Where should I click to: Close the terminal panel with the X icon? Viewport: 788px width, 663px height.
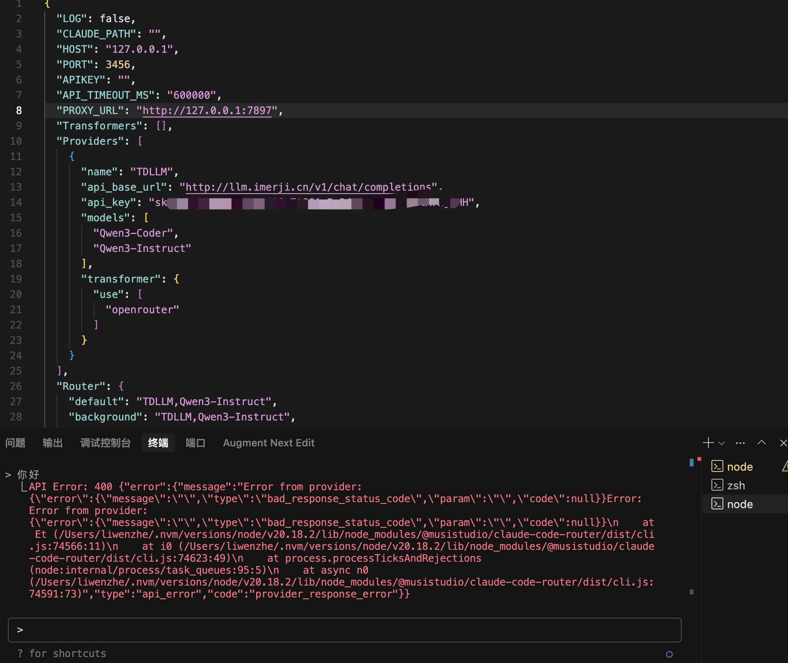[x=783, y=443]
